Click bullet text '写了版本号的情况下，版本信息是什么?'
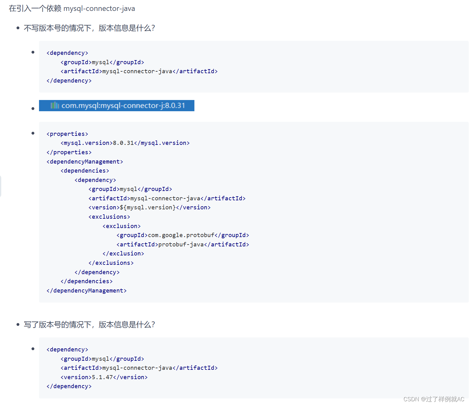 (x=90, y=325)
